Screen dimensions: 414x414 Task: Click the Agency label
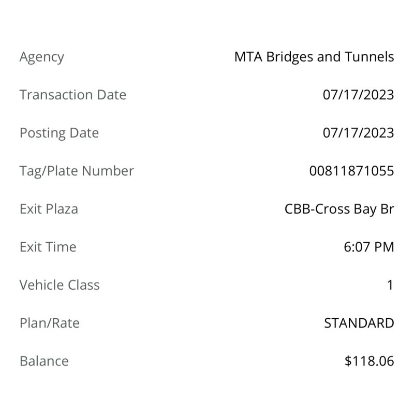point(42,57)
